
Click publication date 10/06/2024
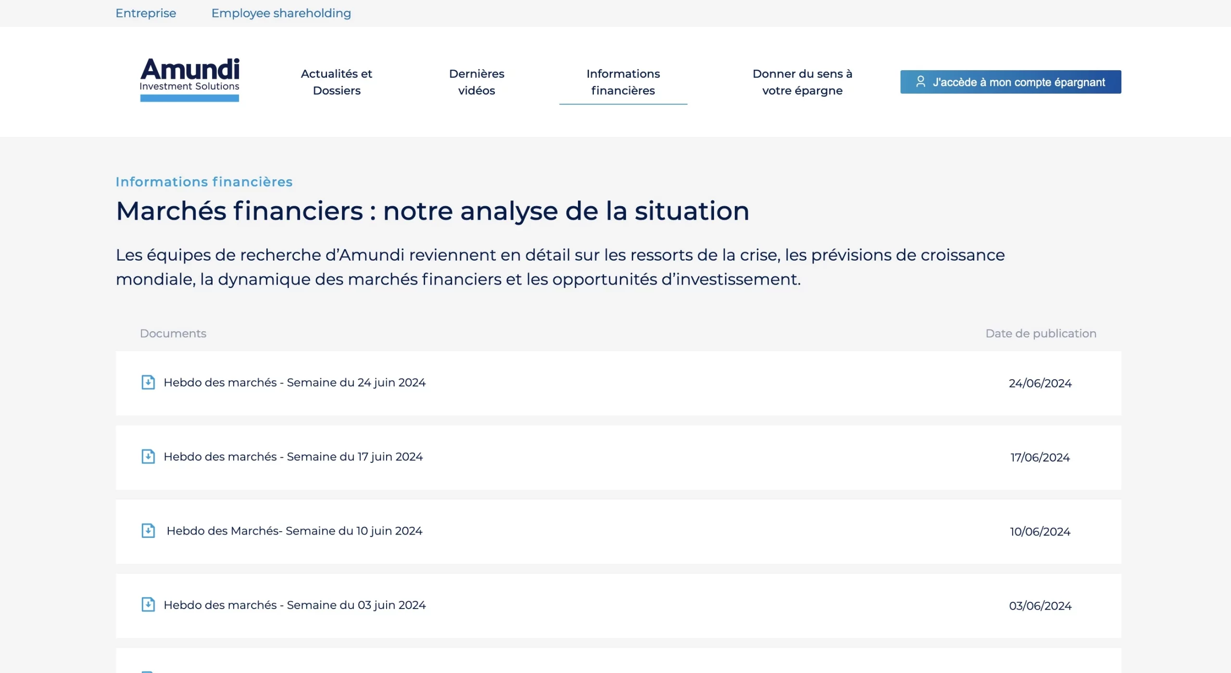click(1040, 532)
